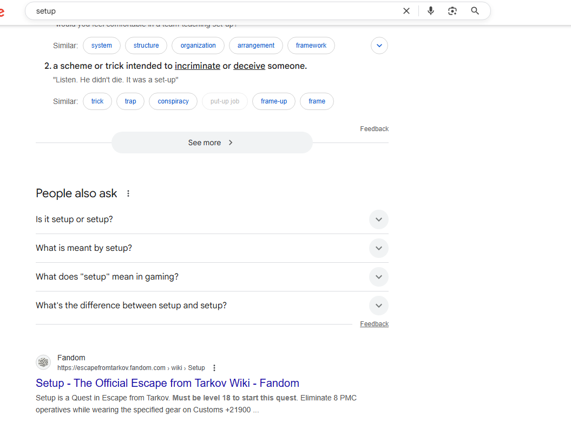Start voice search with microphone icon

[x=431, y=11]
